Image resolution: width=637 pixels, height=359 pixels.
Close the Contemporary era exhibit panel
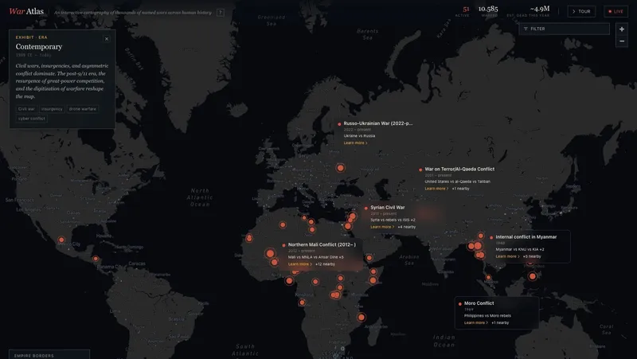107,39
